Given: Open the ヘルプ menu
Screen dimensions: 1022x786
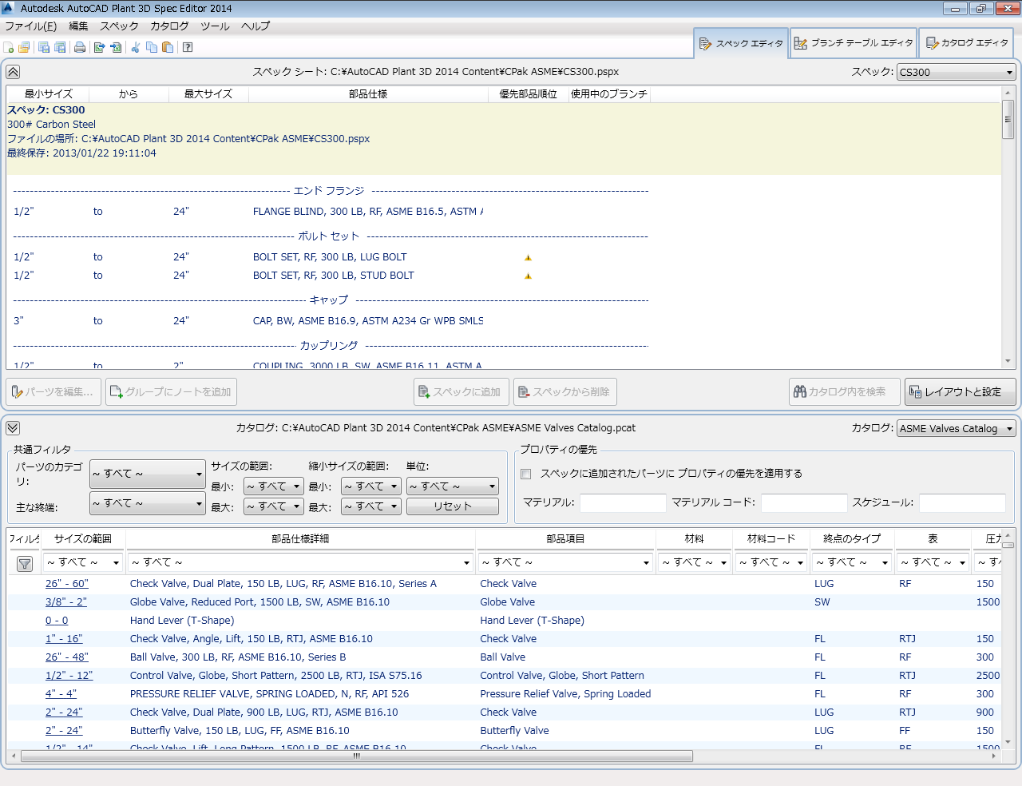Looking at the screenshot, I should tap(255, 26).
